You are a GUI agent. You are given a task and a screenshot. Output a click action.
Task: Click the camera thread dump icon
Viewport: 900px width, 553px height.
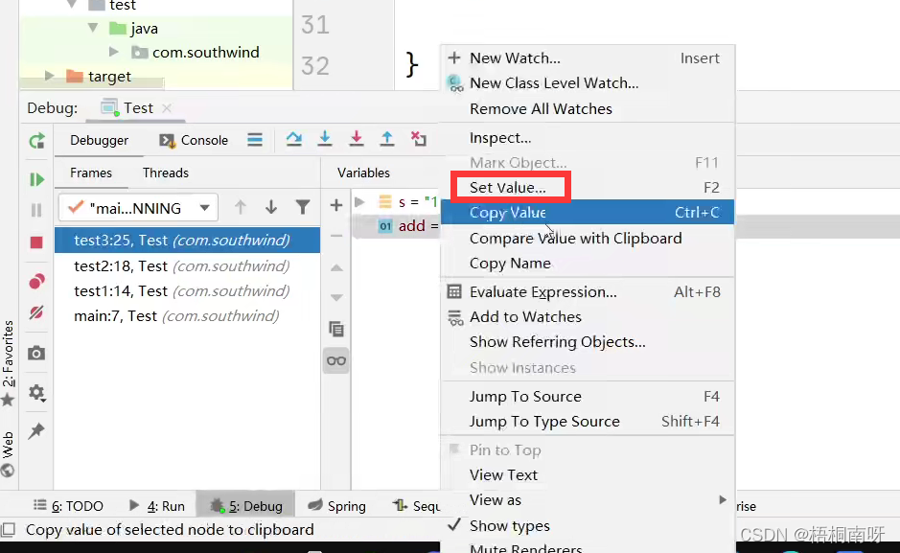(36, 353)
